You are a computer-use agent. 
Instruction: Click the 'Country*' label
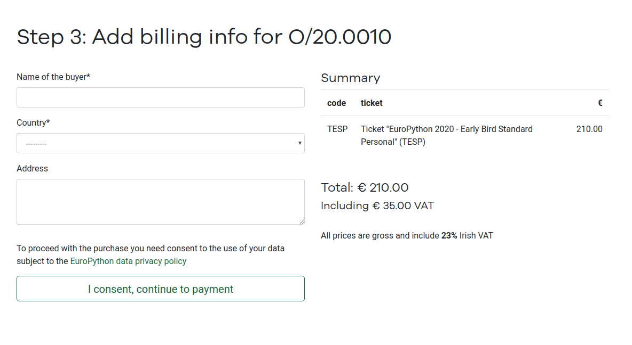[33, 123]
